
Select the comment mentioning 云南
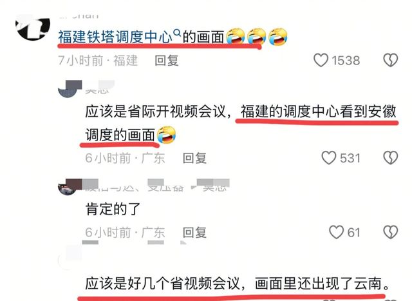click(x=238, y=284)
